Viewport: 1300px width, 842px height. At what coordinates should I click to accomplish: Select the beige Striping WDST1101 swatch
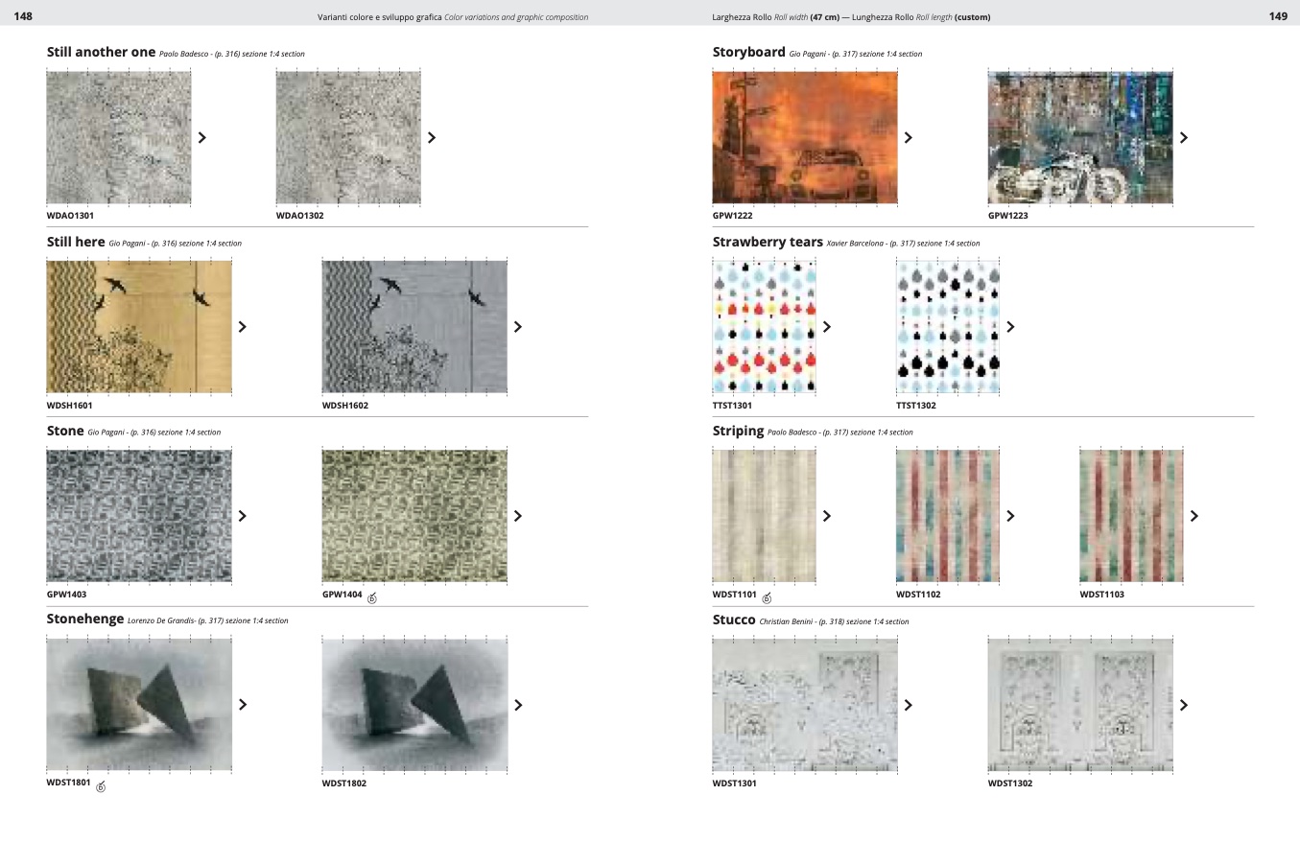(x=764, y=515)
